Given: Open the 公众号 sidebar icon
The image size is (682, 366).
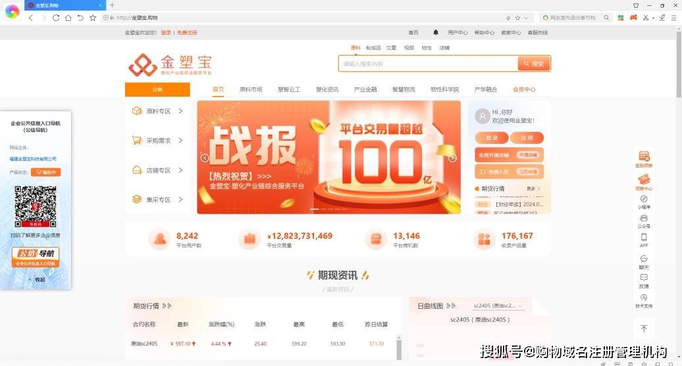Looking at the screenshot, I should coord(644,221).
